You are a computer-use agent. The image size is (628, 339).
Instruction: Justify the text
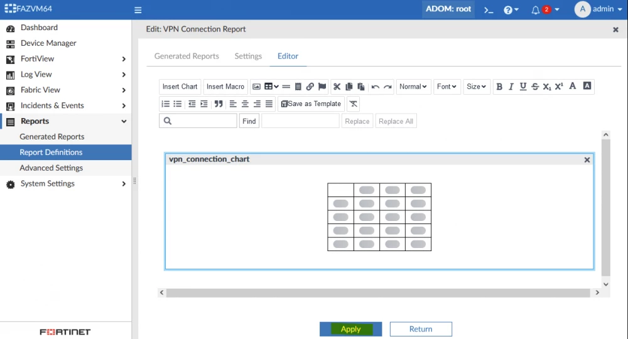tap(269, 104)
